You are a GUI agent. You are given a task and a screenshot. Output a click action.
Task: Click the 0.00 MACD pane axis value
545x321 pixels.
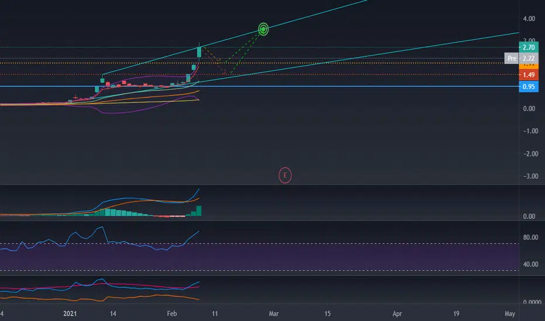[529, 216]
